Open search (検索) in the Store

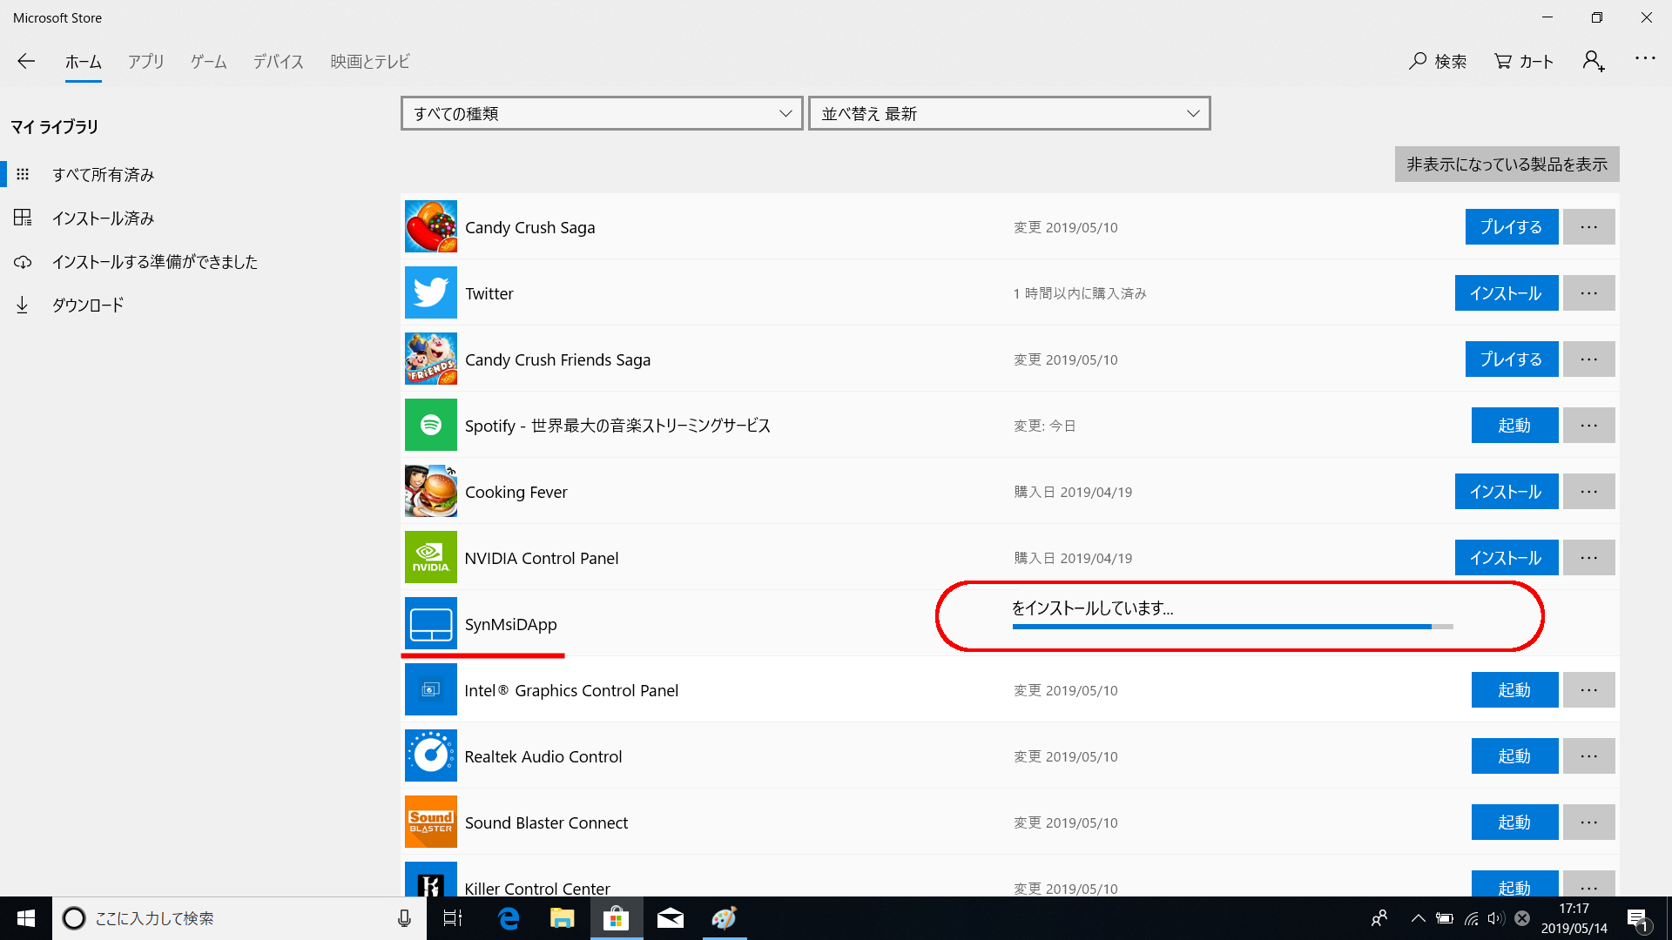1438,61
